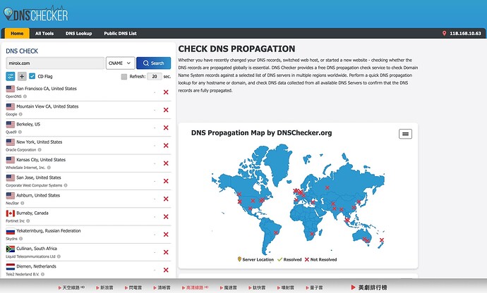Click info icon next to Skydns

[x=20, y=239]
